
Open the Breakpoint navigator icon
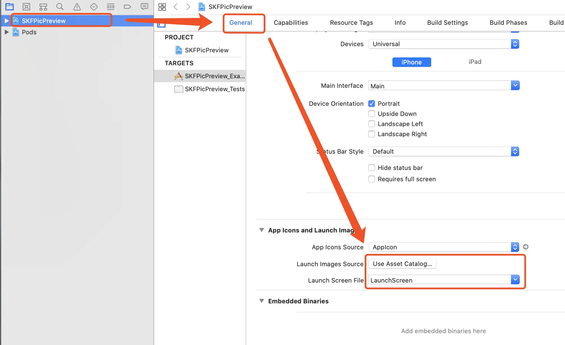point(127,6)
